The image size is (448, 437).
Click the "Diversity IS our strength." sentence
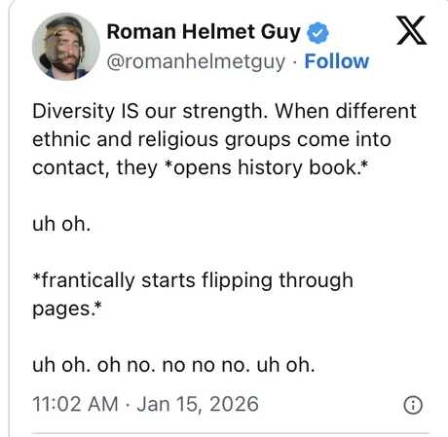[148, 111]
